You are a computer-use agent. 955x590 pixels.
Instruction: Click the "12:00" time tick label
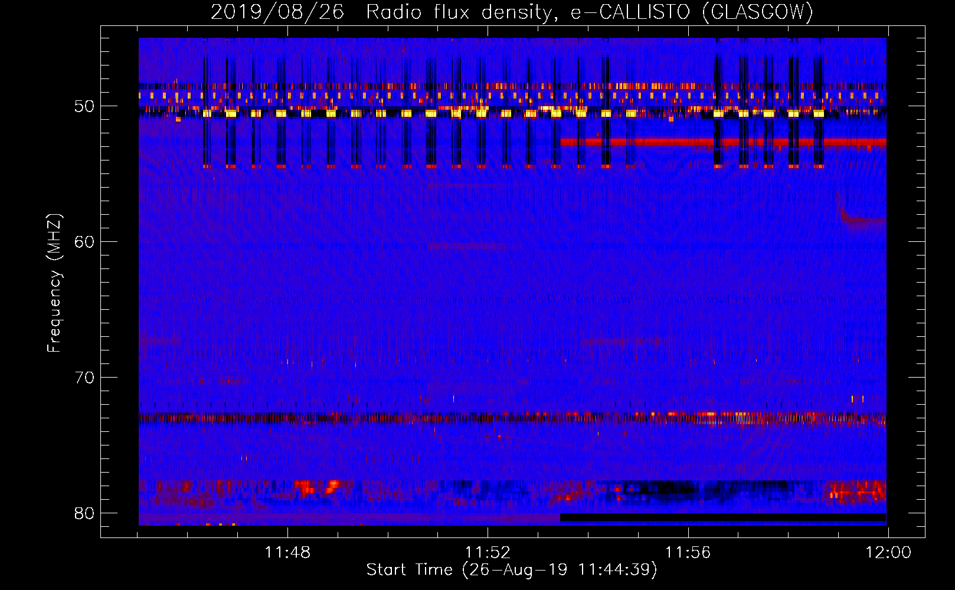pyautogui.click(x=888, y=553)
